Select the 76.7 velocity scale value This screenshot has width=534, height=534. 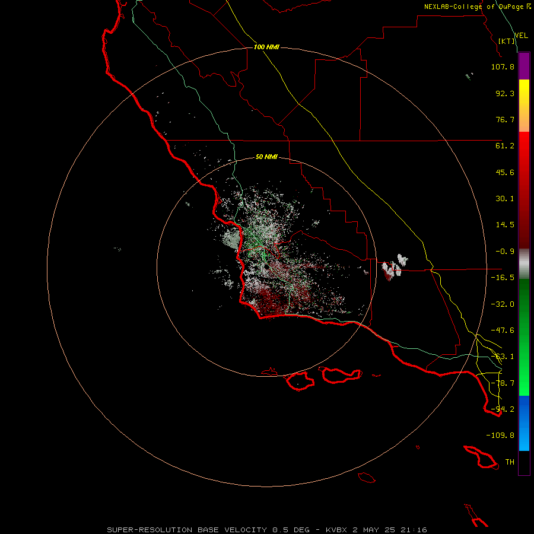pyautogui.click(x=505, y=119)
